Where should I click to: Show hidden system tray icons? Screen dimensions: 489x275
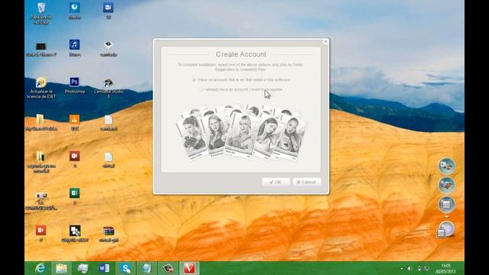401,268
